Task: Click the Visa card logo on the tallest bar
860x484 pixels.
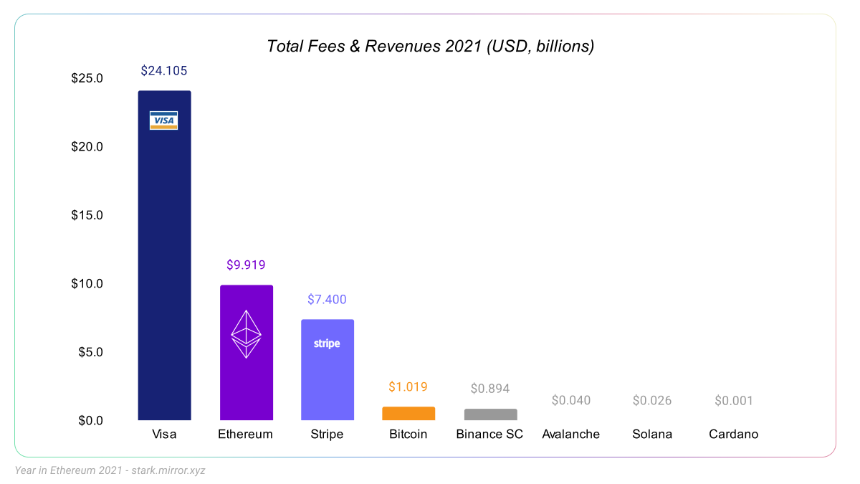Action: coord(164,120)
